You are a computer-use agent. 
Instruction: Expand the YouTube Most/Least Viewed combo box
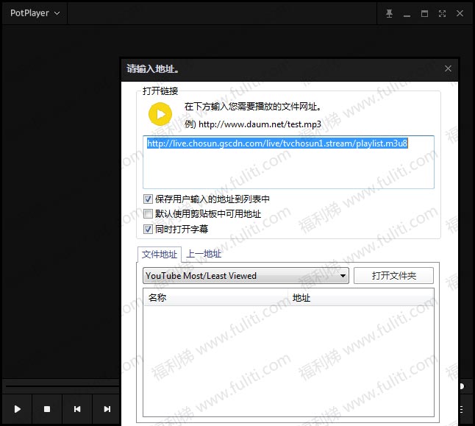click(x=245, y=276)
